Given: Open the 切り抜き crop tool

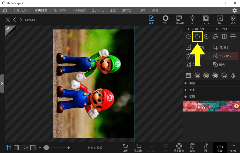Looking at the screenshot, I should click(x=221, y=47).
